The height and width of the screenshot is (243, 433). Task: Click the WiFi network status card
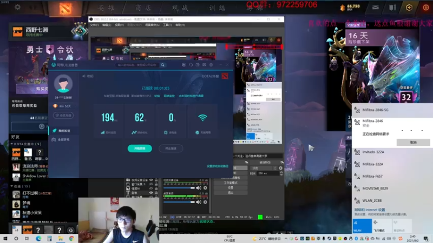(202, 122)
